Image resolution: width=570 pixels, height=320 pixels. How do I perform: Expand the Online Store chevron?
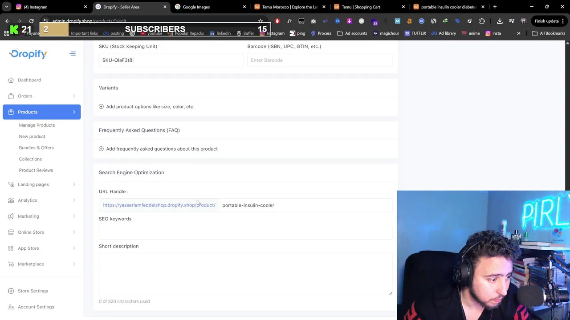point(74,232)
